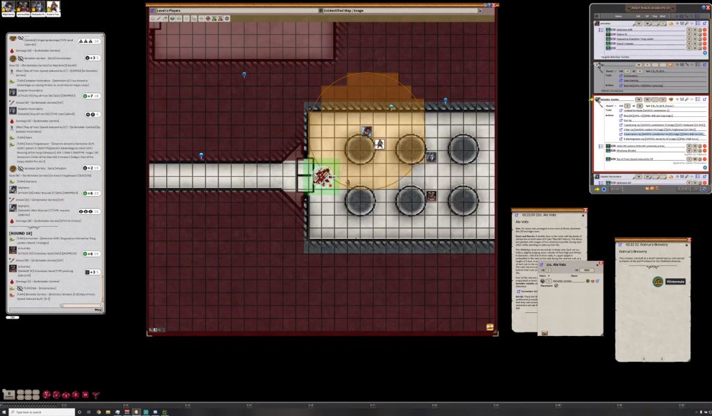The height and width of the screenshot is (416, 712).
Task: Click the 'Unidentified Map / Image' name field
Action: 400,10
